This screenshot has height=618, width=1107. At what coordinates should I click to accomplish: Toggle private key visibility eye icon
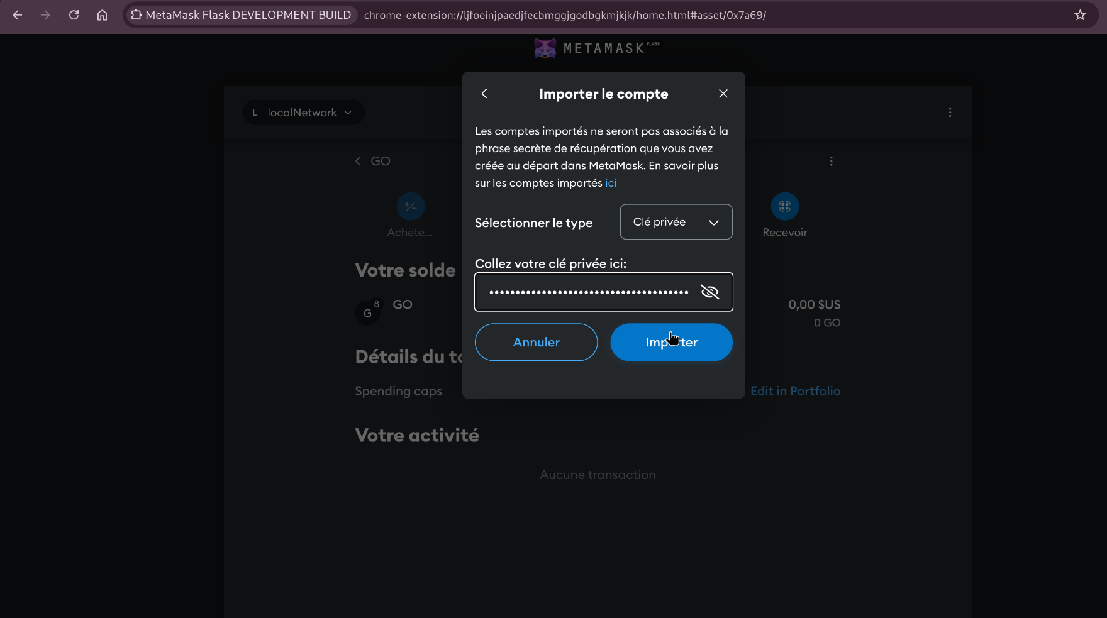(709, 292)
